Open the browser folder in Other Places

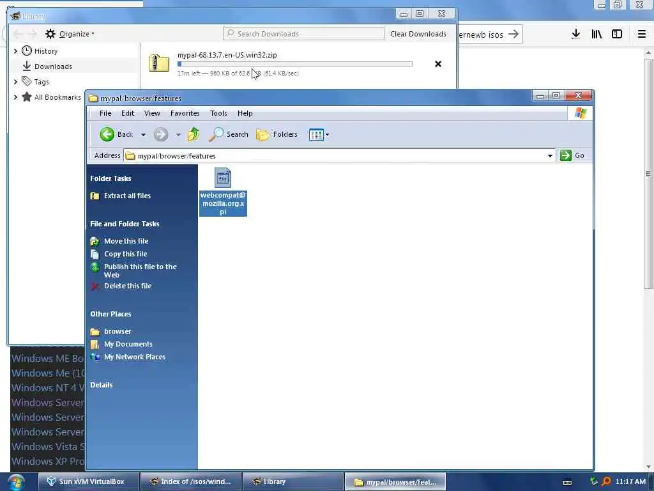[x=118, y=331]
